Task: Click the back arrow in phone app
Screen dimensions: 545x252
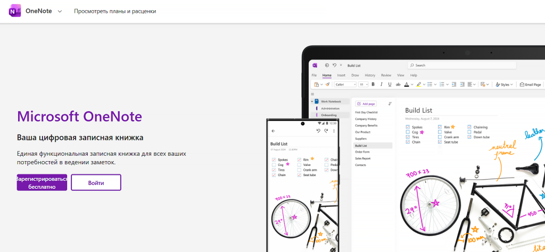Action: (x=274, y=131)
